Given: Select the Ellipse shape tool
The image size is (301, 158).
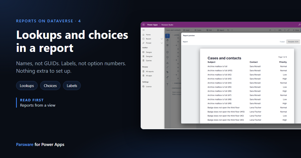Looking at the screenshot, I should click(168, 57).
